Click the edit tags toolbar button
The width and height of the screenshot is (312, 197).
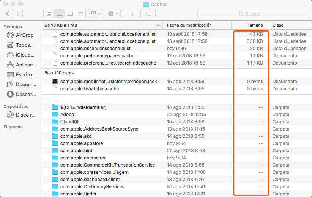click(148, 14)
